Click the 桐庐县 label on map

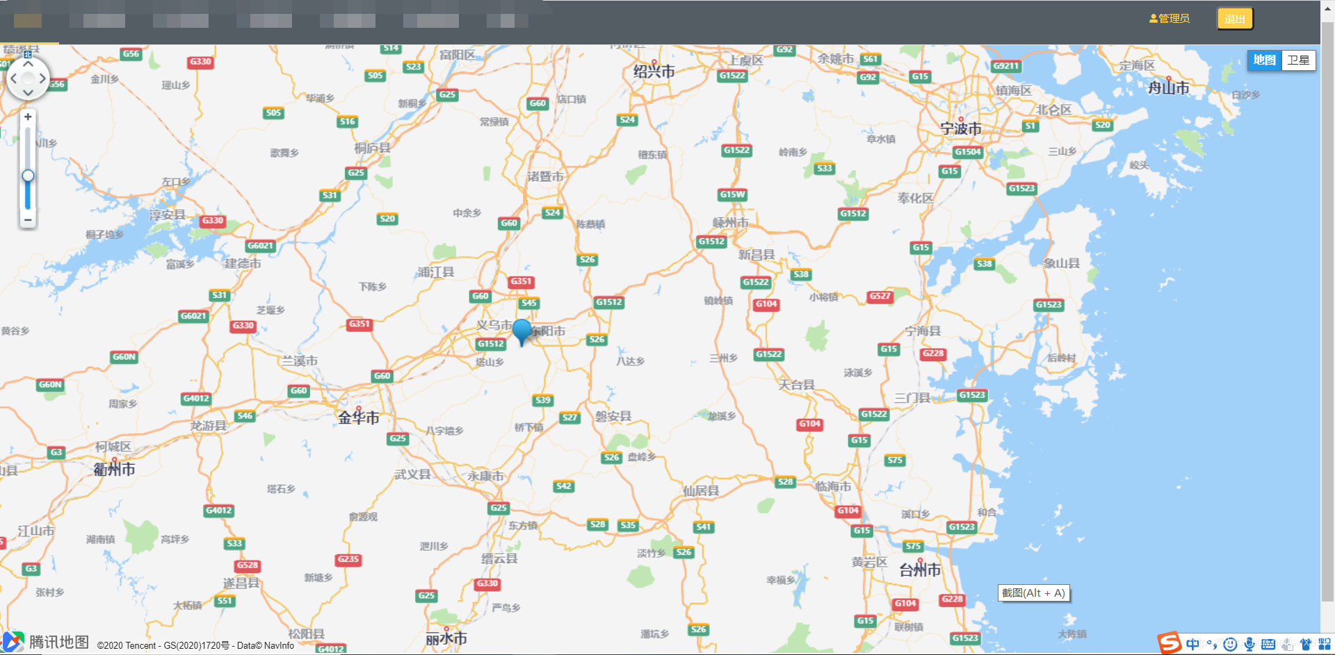pos(372,148)
